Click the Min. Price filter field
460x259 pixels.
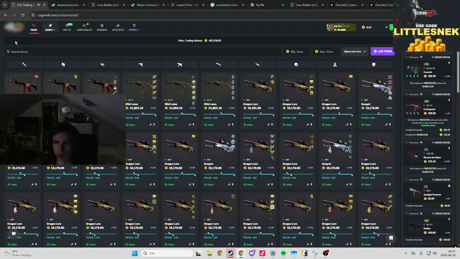click(297, 51)
